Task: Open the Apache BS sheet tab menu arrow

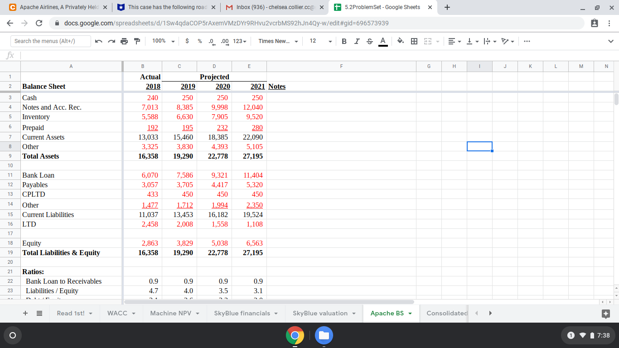Action: pos(411,313)
